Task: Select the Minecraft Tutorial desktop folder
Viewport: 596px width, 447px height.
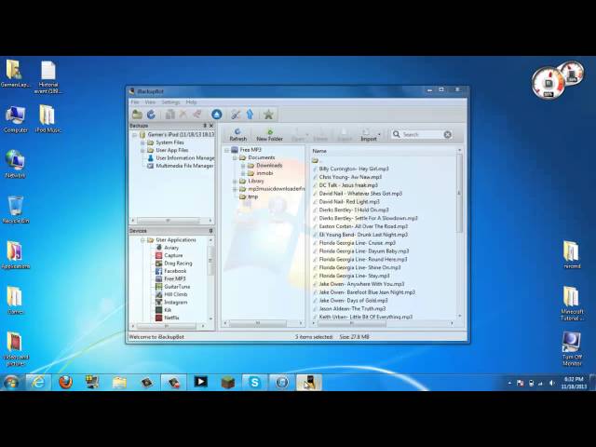Action: point(571,304)
